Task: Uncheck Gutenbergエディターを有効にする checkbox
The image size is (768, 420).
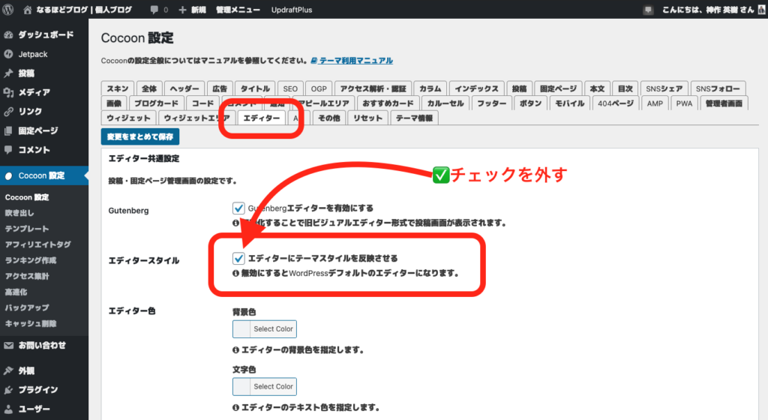Action: [x=238, y=208]
